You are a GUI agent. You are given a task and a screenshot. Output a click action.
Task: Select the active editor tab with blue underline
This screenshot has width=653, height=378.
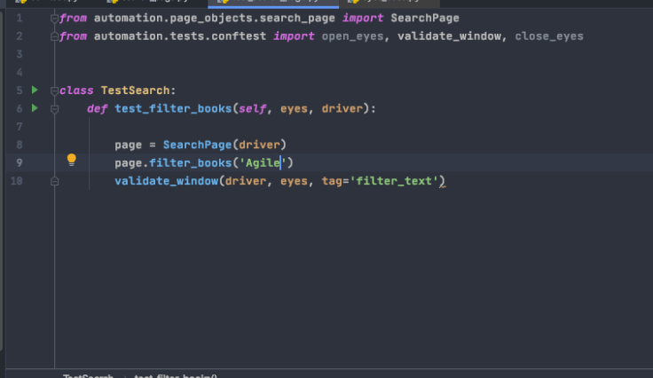click(x=273, y=2)
